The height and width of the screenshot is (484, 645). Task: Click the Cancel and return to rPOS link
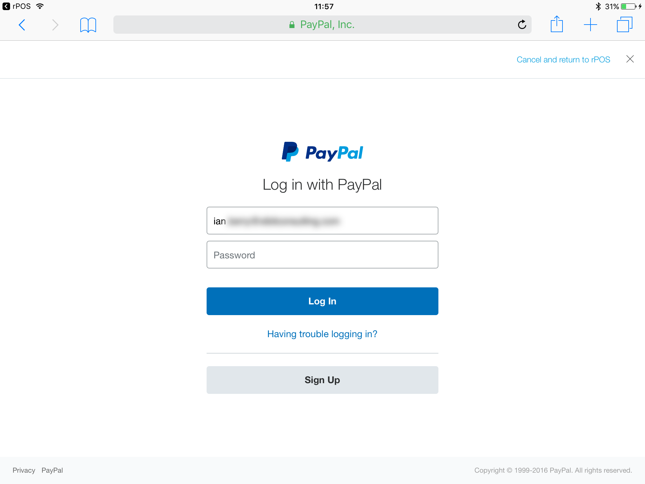click(563, 60)
